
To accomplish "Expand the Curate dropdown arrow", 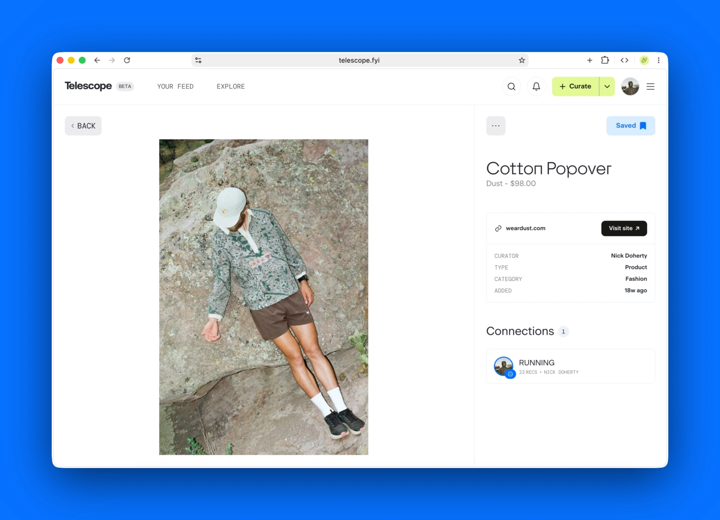I will 607,87.
